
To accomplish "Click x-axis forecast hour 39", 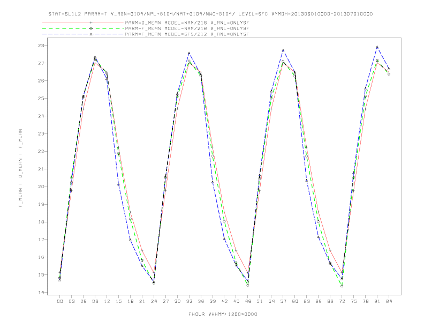I will 213,301.
